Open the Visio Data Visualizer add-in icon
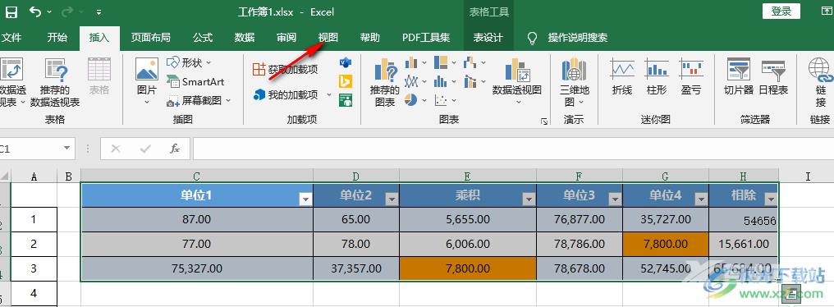 [x=346, y=62]
